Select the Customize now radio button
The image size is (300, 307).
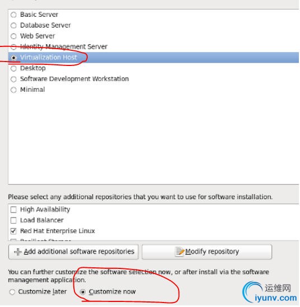point(83,292)
